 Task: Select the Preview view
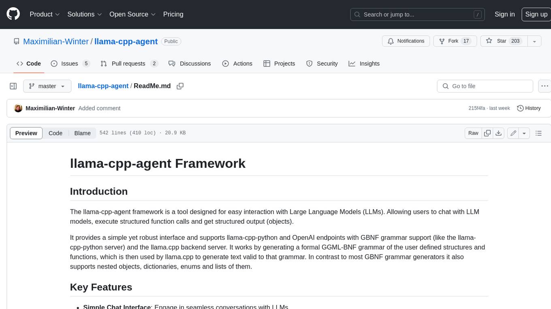click(x=26, y=133)
